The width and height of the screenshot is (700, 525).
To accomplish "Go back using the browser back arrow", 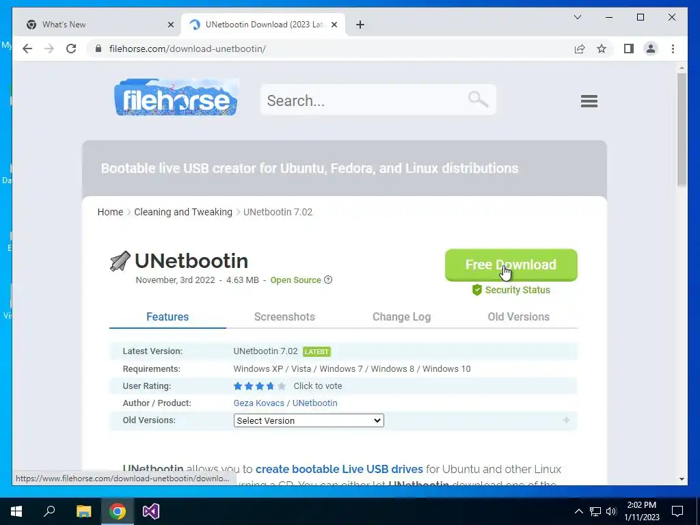I will [27, 49].
